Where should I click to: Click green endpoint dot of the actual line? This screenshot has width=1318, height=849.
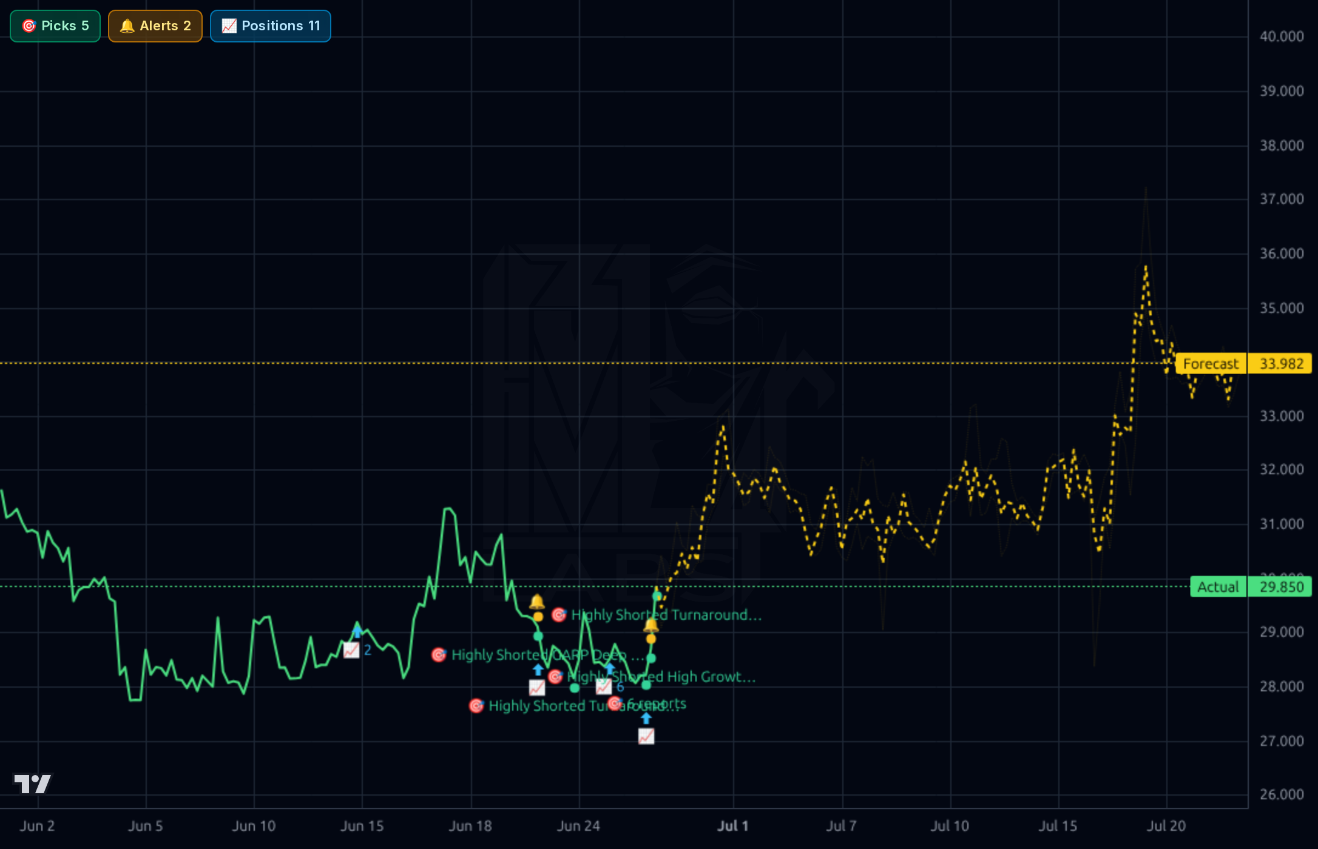click(657, 596)
